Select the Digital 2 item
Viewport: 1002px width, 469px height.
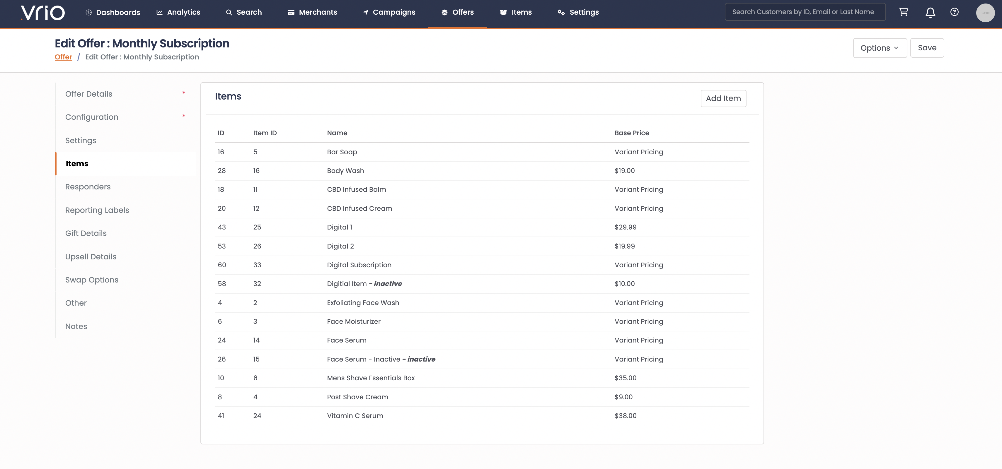coord(482,246)
